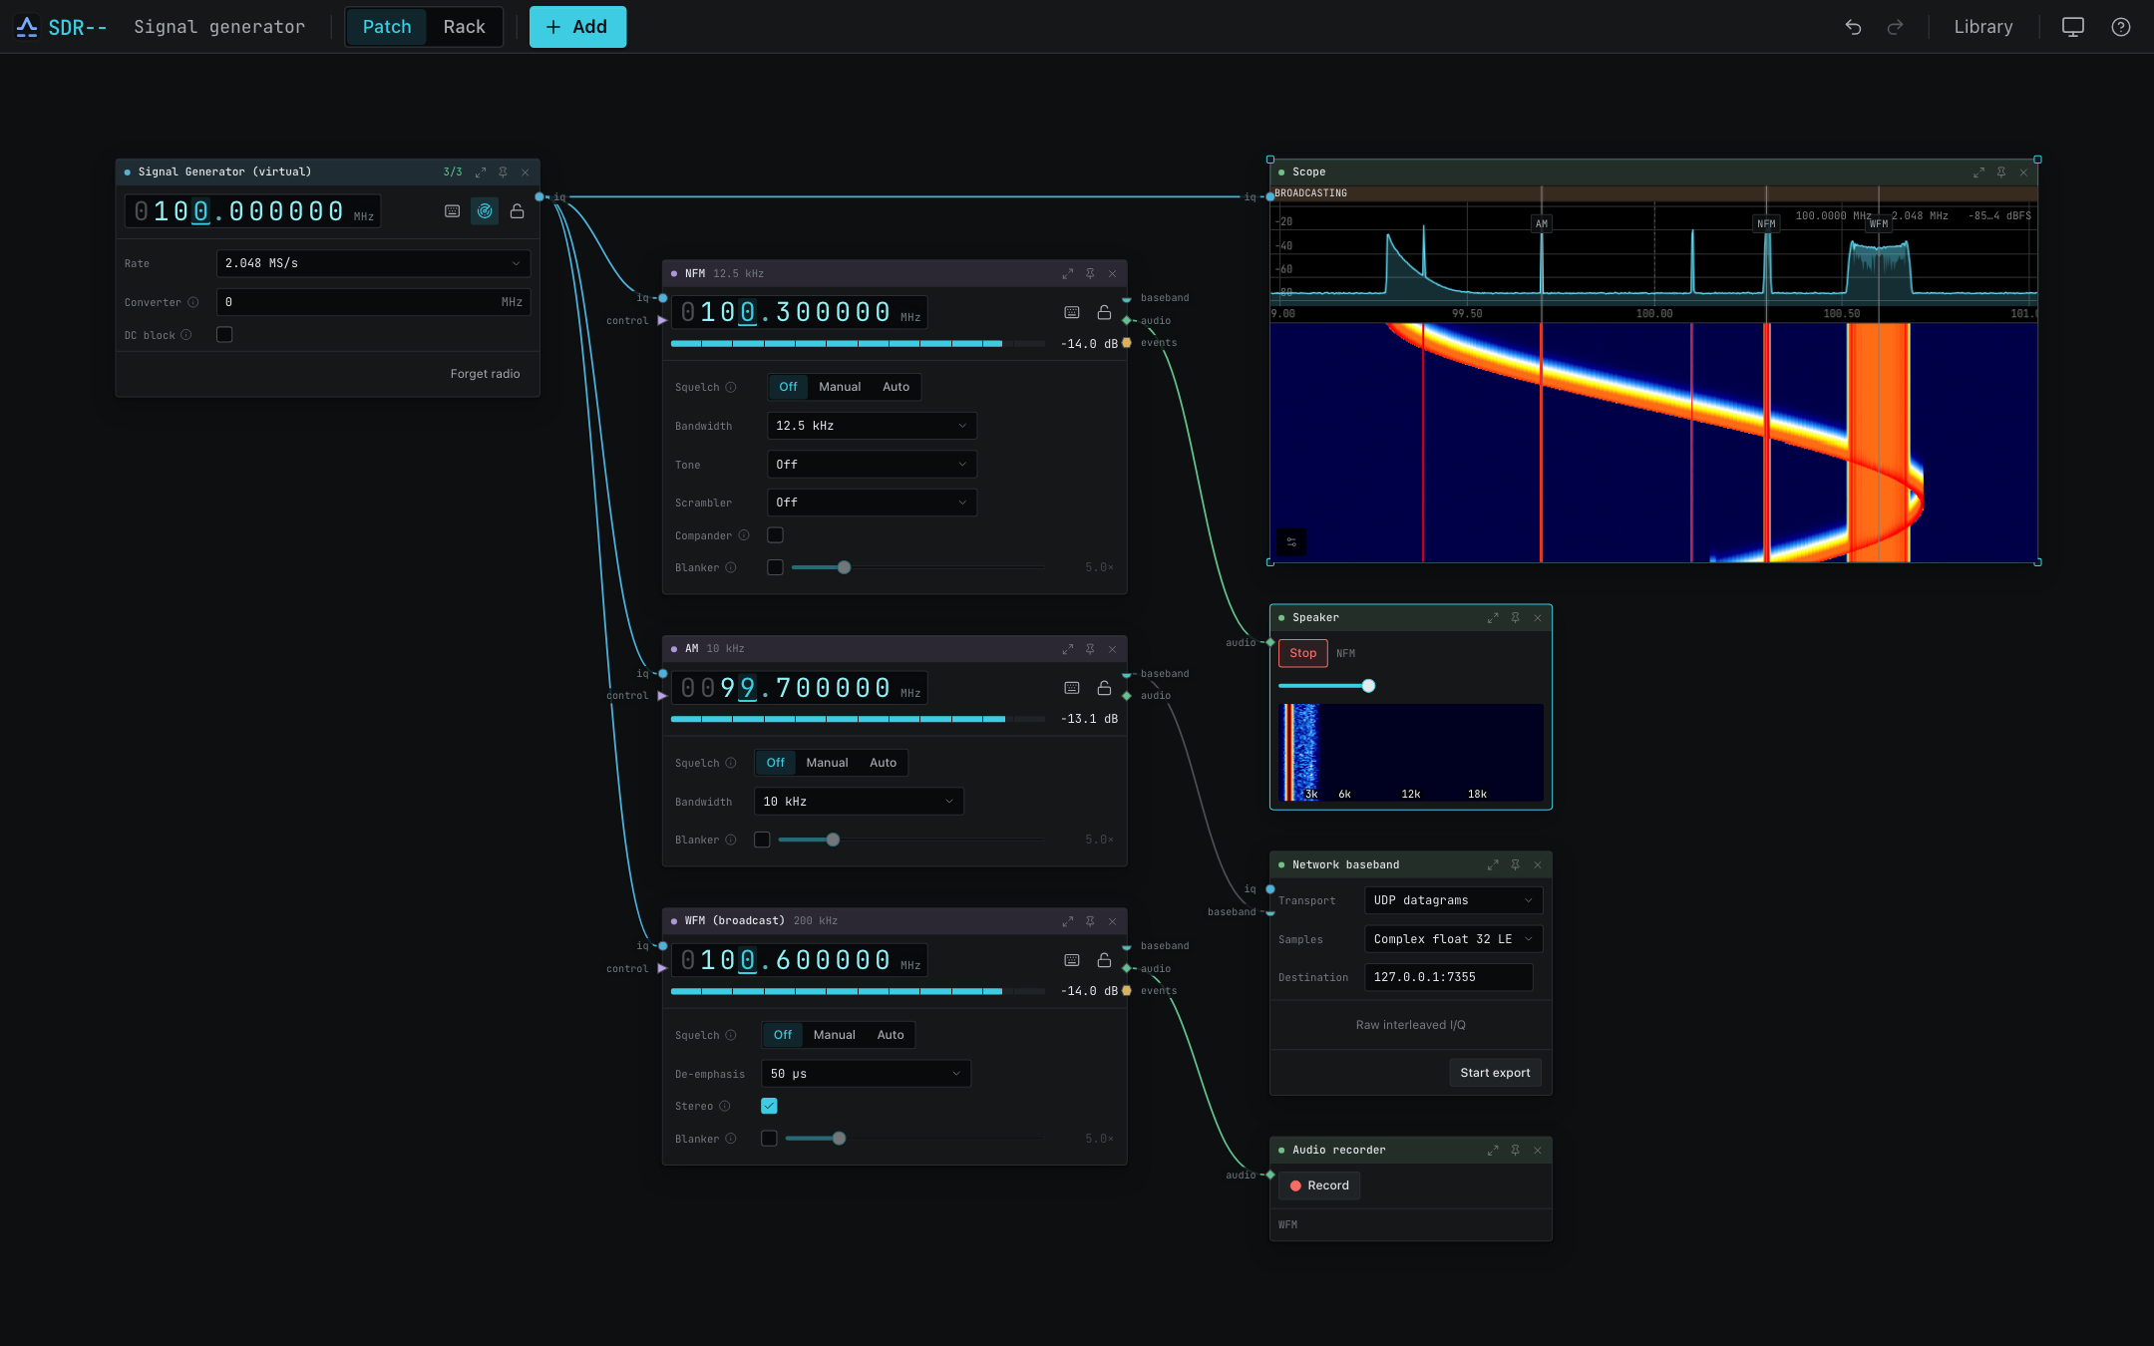Toggle NFM frequency lock icon
This screenshot has height=1346, width=2154.
pyautogui.click(x=1104, y=313)
